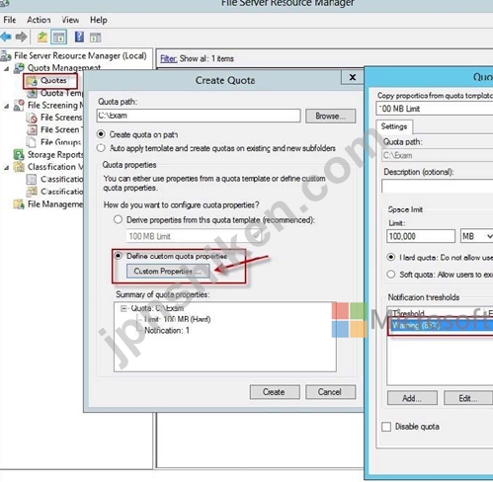Open the View menu
The width and height of the screenshot is (493, 482).
click(70, 20)
